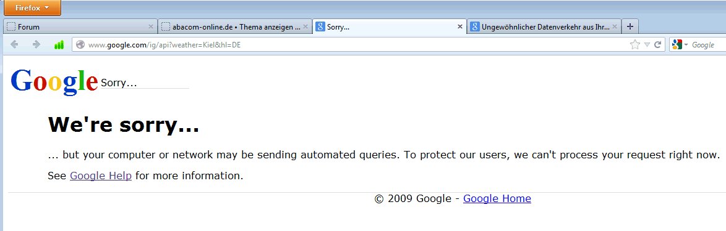Click the globe site identity icon
The width and height of the screenshot is (726, 231).
(x=80, y=45)
